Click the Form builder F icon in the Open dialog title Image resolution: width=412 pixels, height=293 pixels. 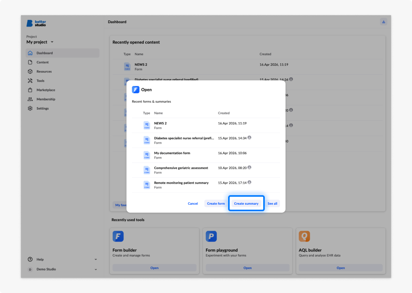click(x=135, y=90)
